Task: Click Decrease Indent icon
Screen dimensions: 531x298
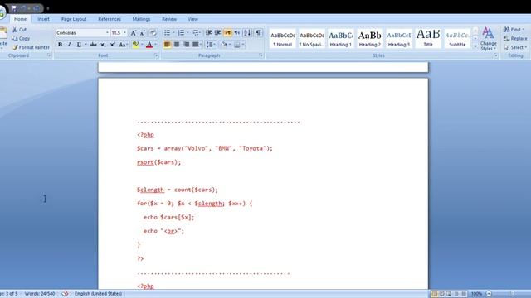Action: (209, 33)
